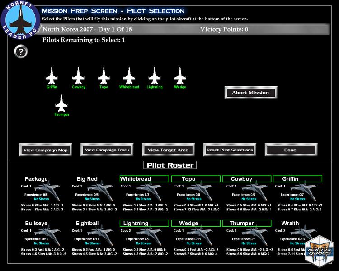Image resolution: width=339 pixels, height=271 pixels.
Task: Click Whitebread's selected aircraft icon
Action: tap(129, 75)
